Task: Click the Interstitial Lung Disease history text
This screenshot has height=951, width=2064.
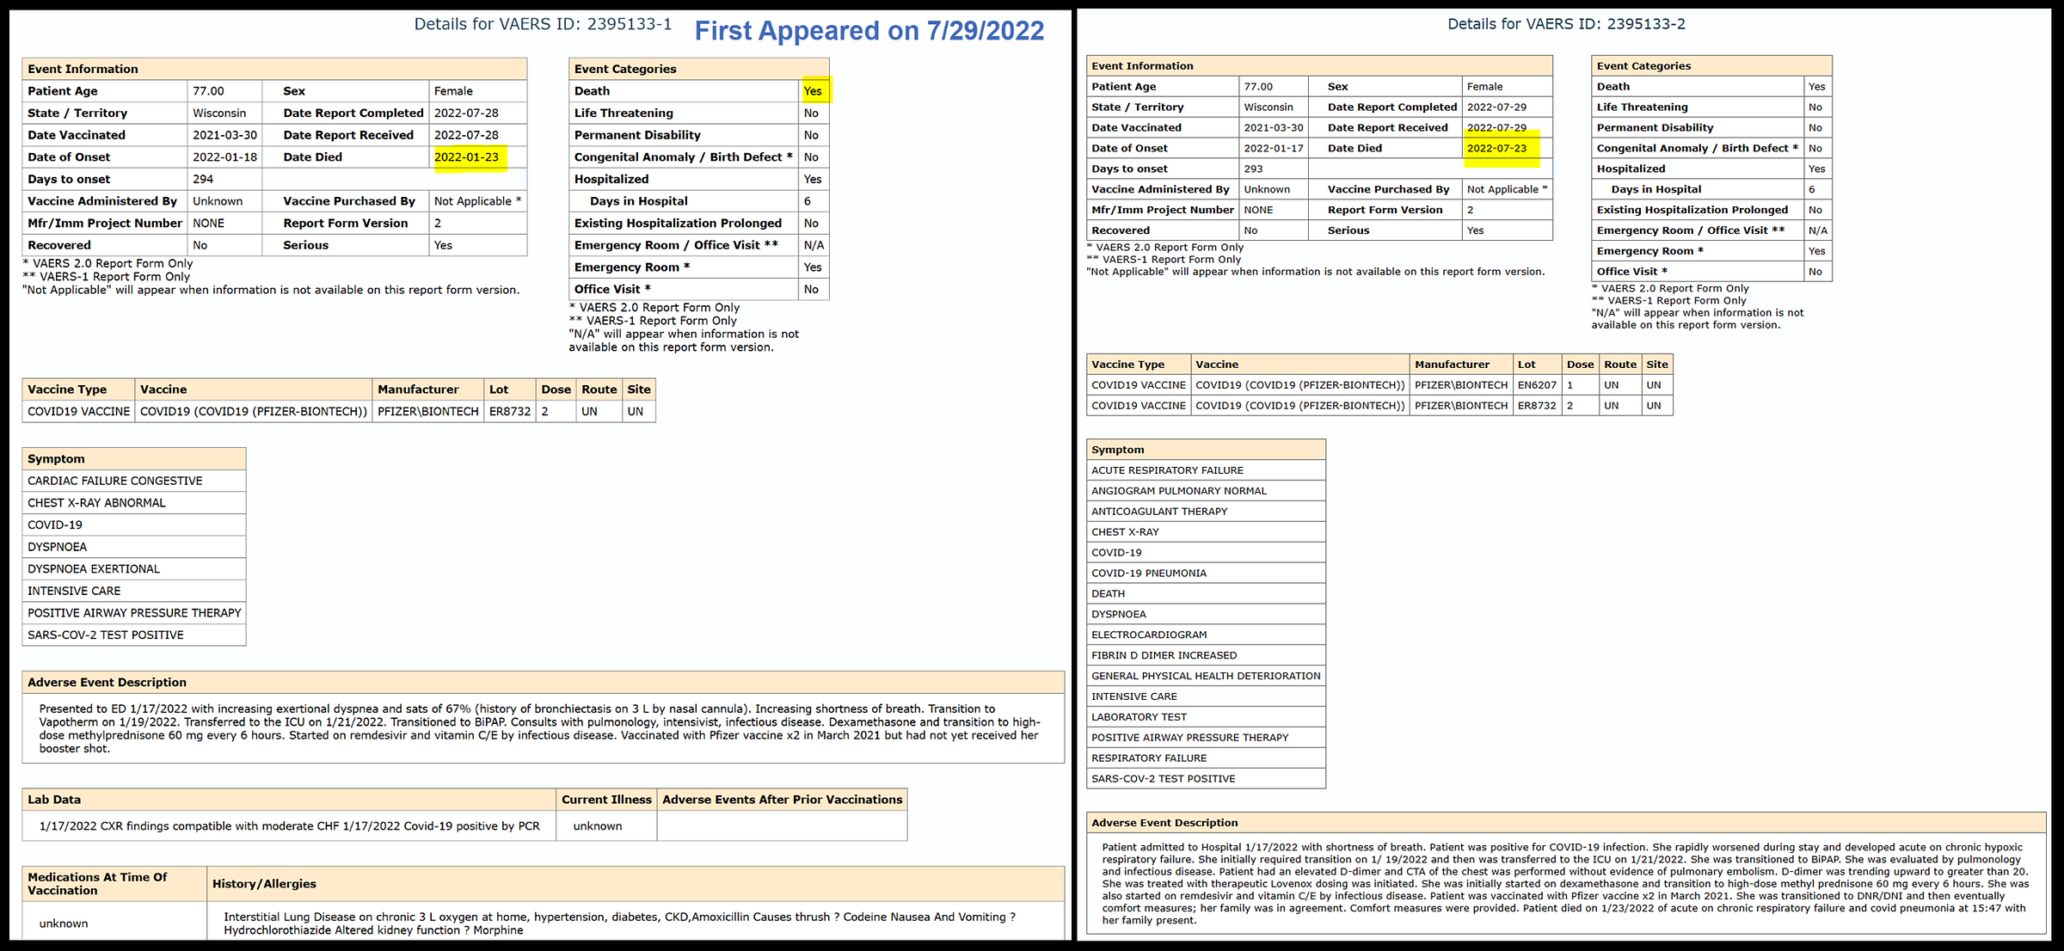Action: pos(619,923)
